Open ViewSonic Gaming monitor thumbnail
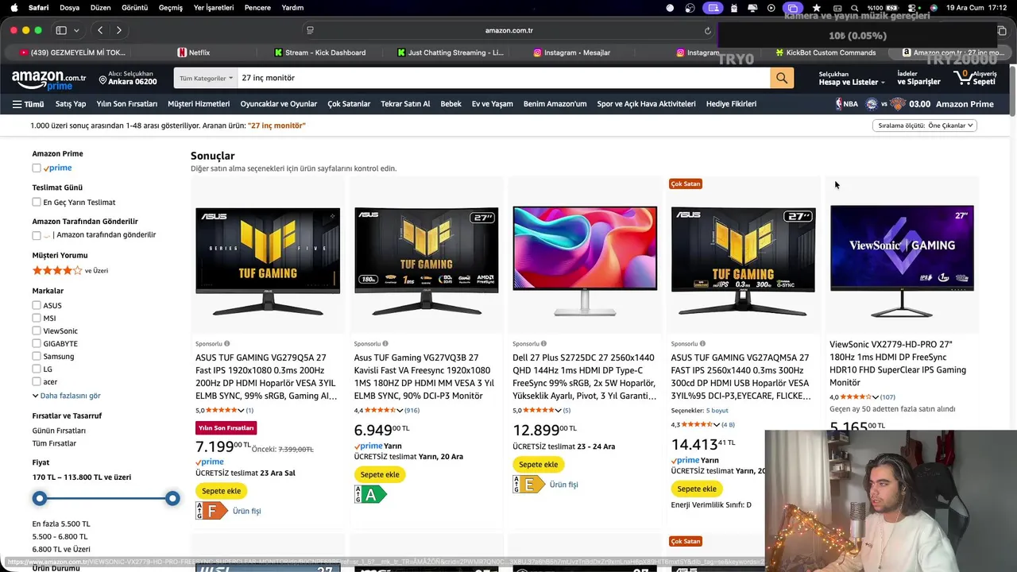This screenshot has height=572, width=1017. coord(902,261)
